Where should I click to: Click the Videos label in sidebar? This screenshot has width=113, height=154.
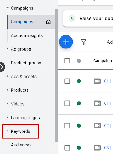click(x=18, y=104)
